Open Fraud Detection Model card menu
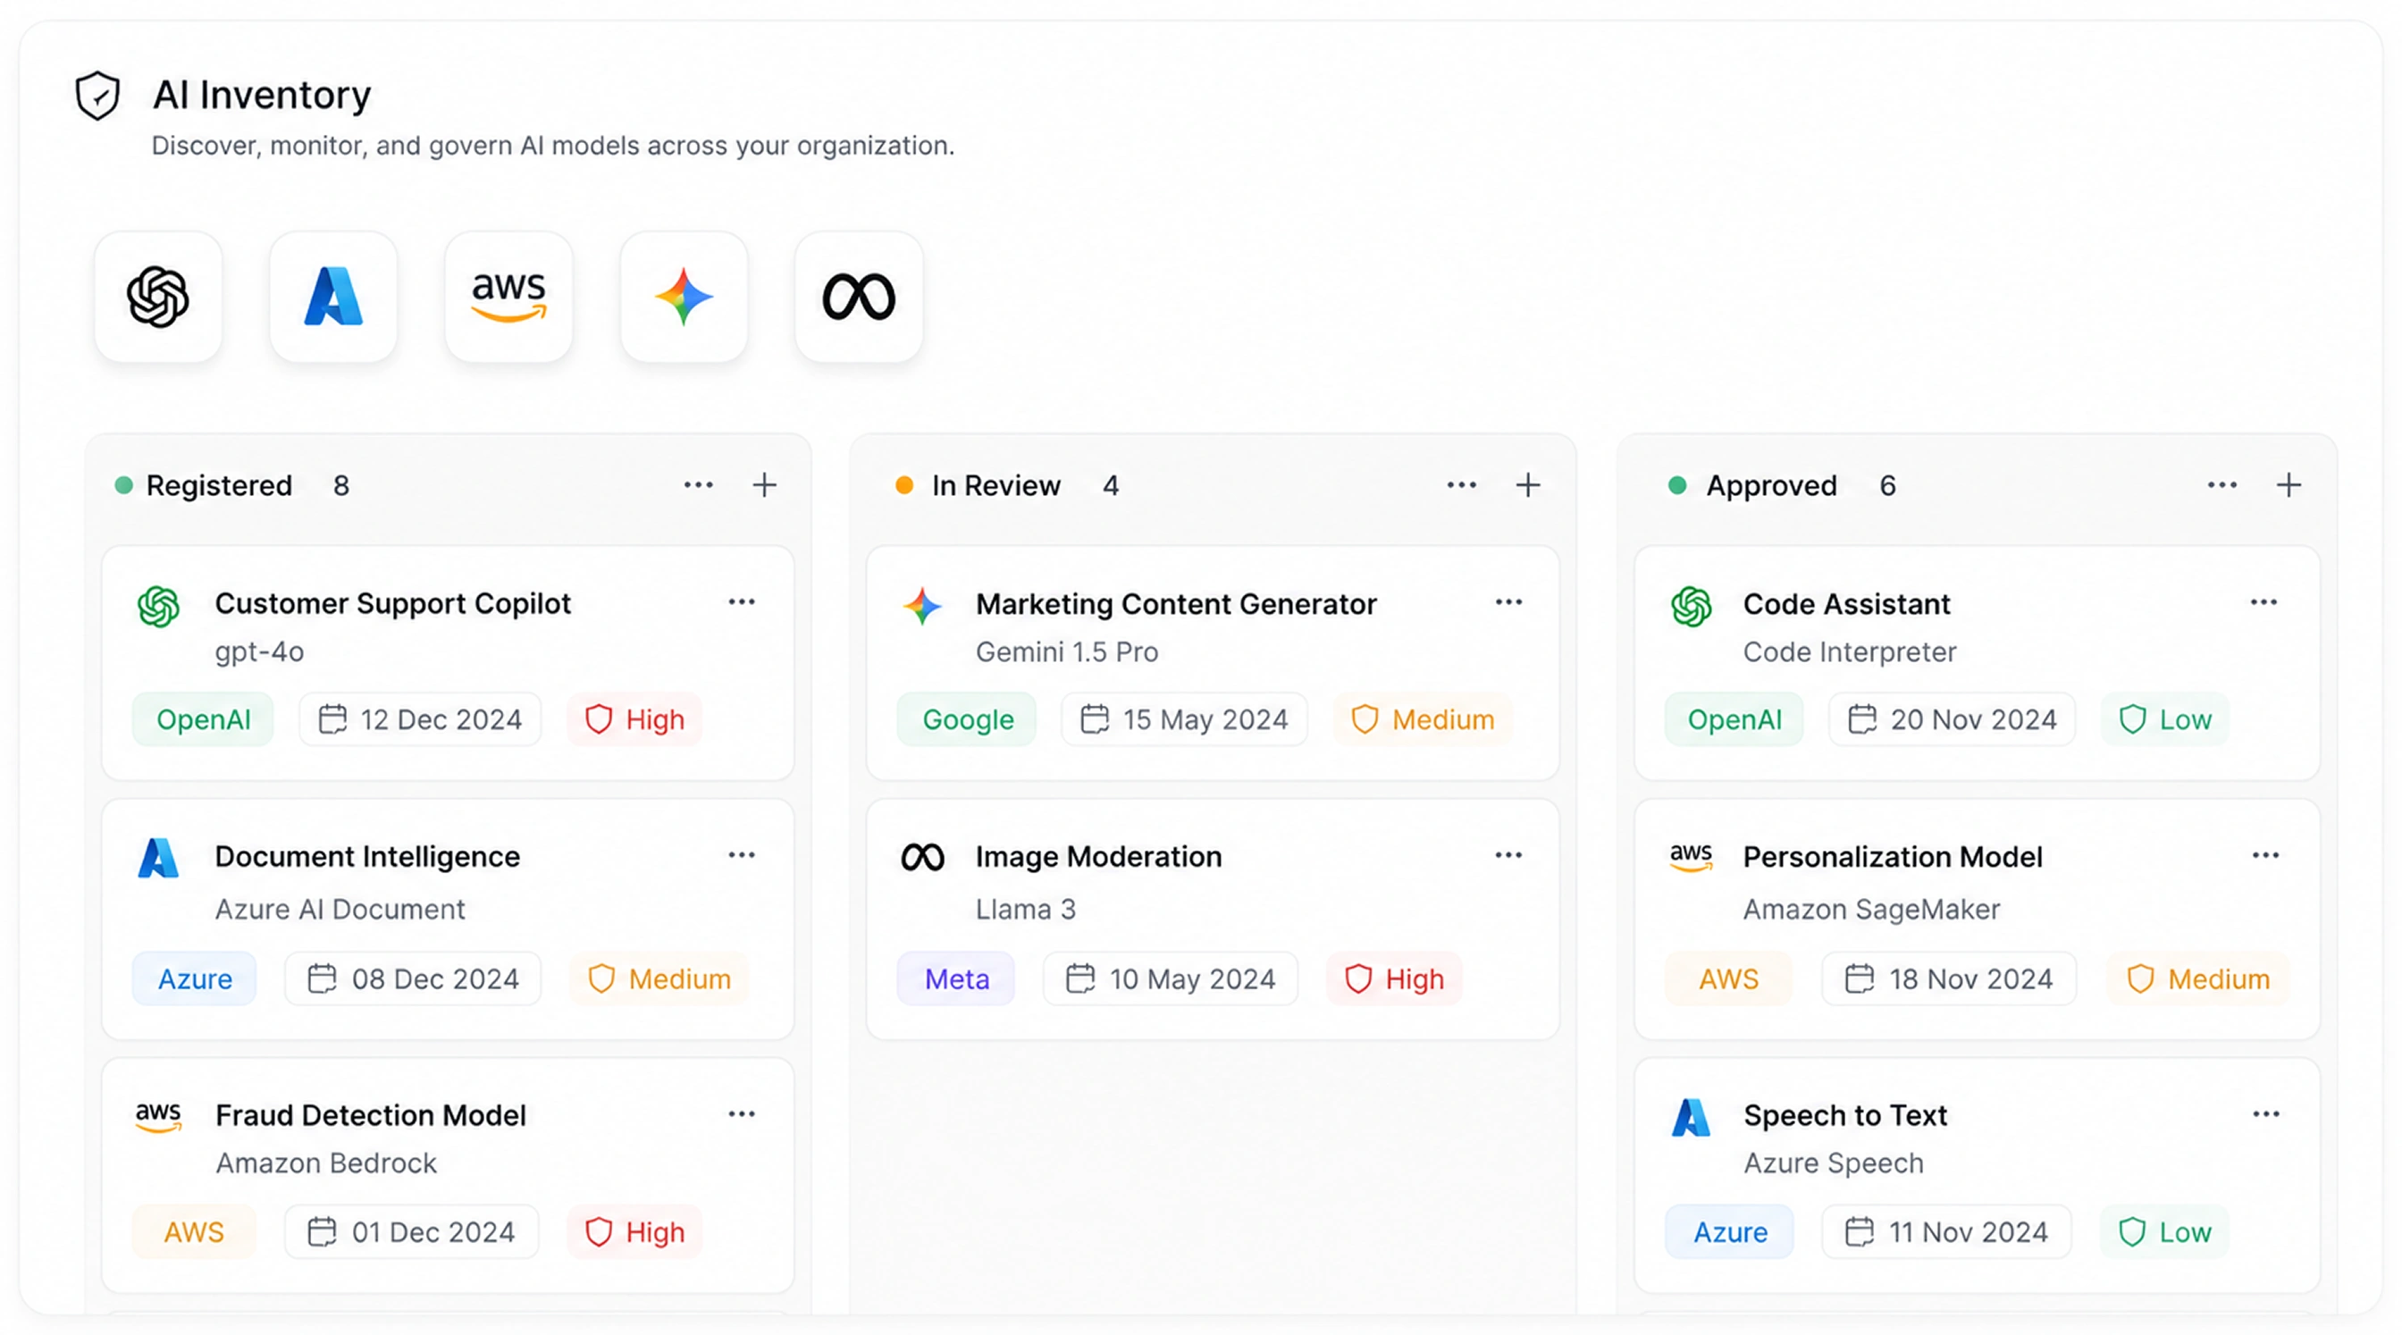 click(743, 1114)
